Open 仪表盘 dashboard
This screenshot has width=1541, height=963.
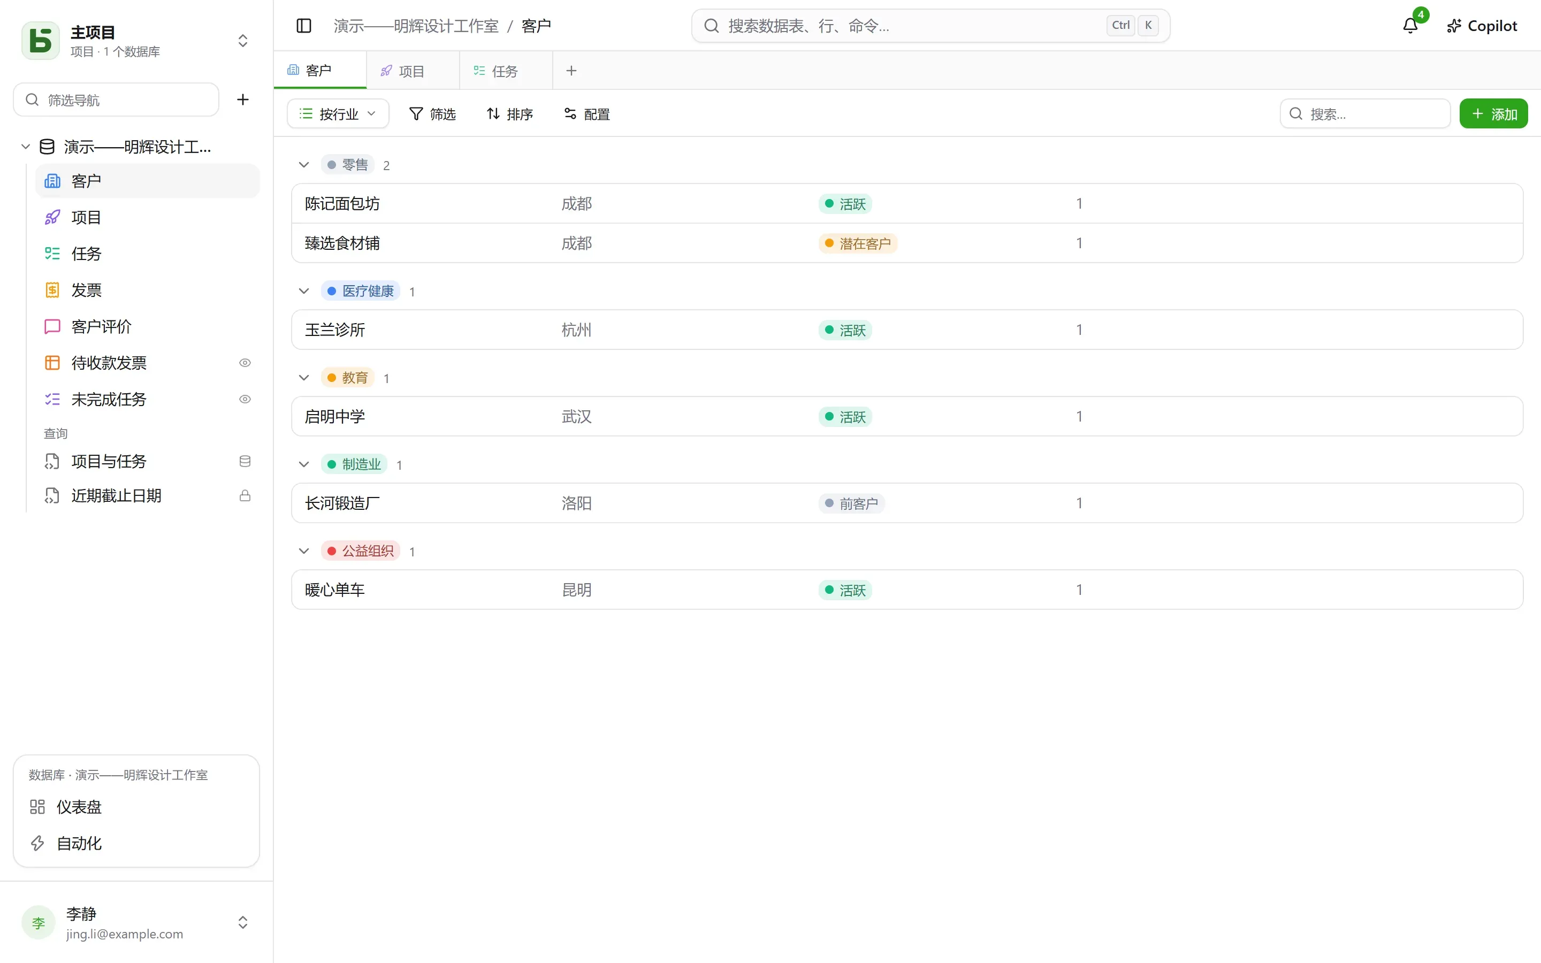click(136, 807)
